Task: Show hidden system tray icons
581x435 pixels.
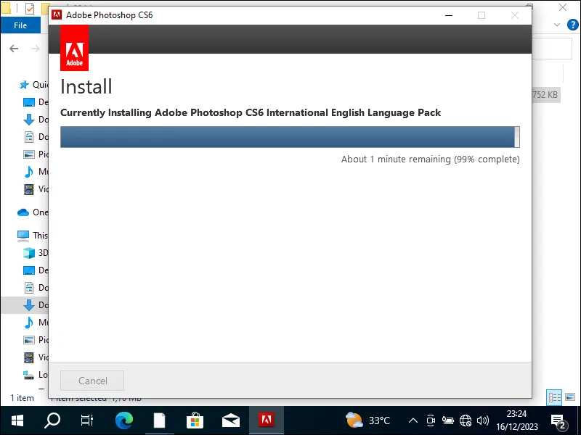Action: pos(412,420)
